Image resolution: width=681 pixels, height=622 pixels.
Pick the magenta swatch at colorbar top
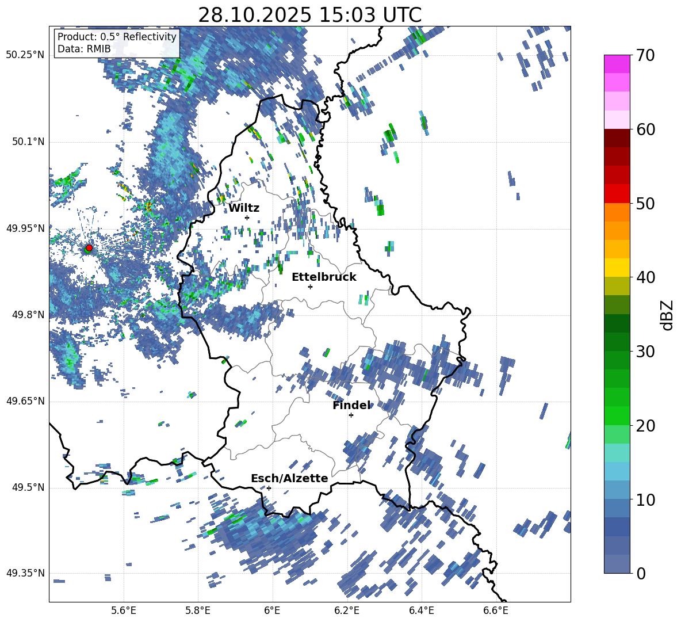[x=617, y=64]
